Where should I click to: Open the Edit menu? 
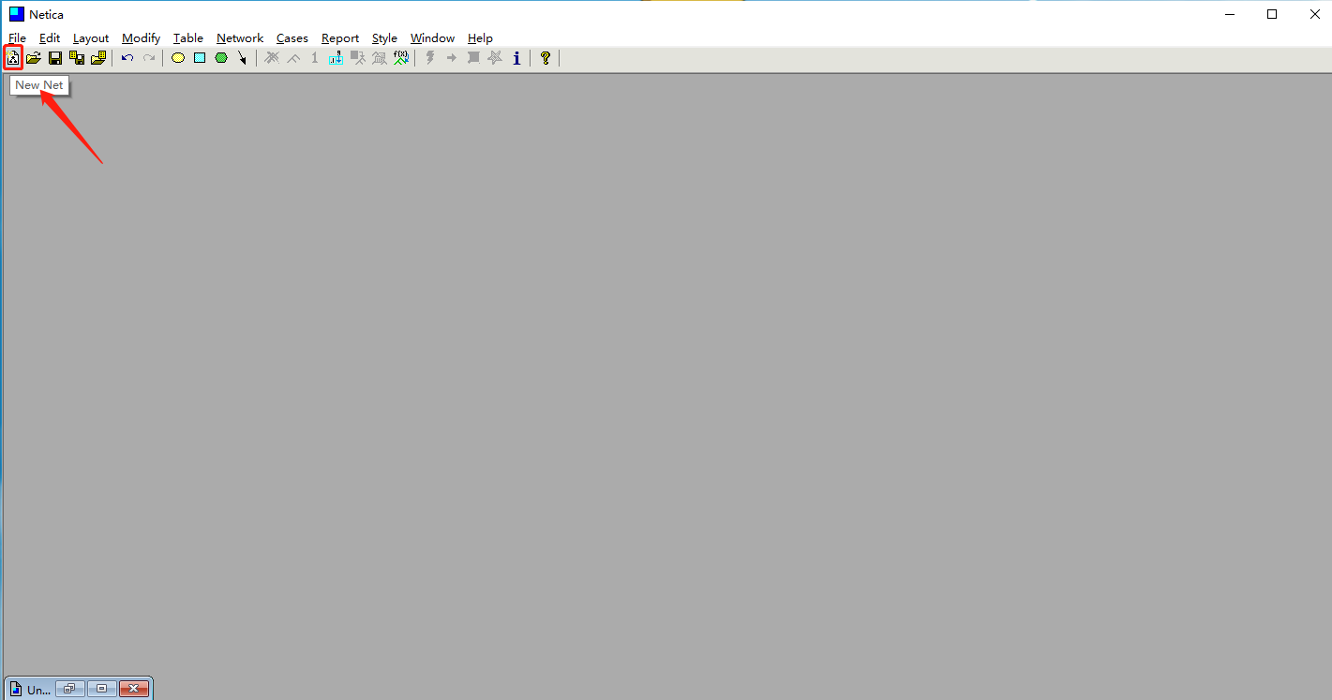(50, 38)
